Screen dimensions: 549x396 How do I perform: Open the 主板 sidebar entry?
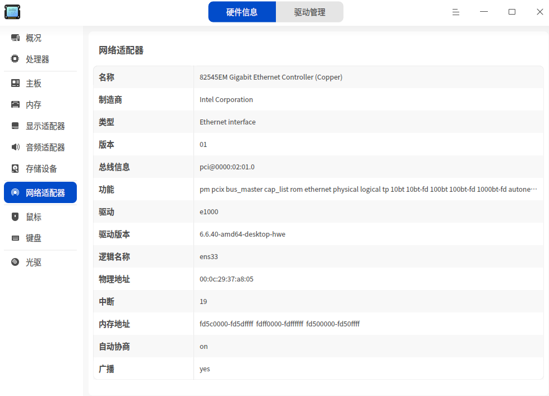click(x=40, y=84)
